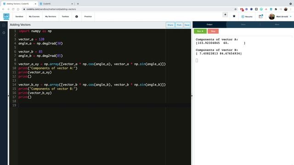Click the '[103.92304845 60.]' output value
The image size is (294, 165).
220,43
